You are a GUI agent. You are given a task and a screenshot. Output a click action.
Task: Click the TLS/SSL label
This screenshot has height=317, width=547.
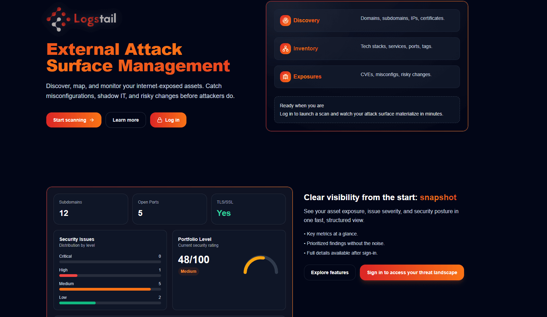(x=225, y=202)
